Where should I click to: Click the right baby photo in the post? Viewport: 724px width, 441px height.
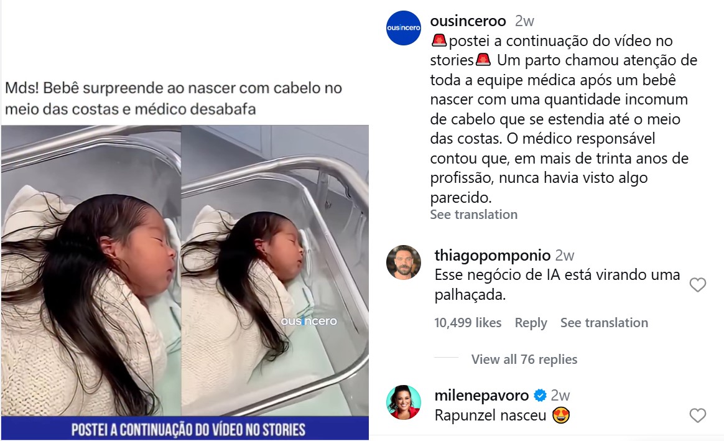[275, 271]
